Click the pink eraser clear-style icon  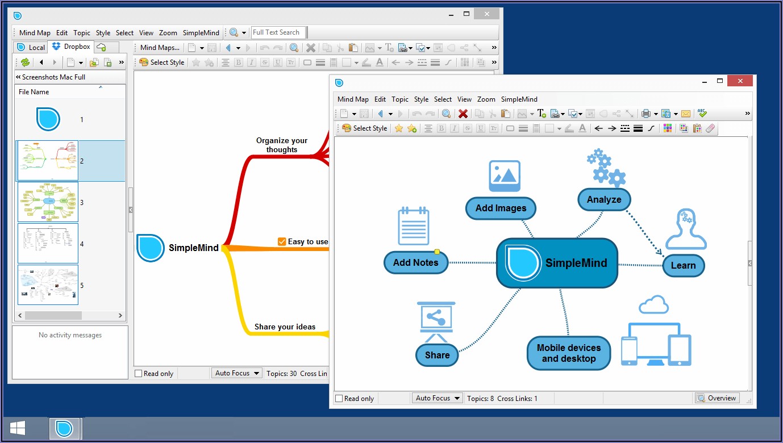(711, 128)
